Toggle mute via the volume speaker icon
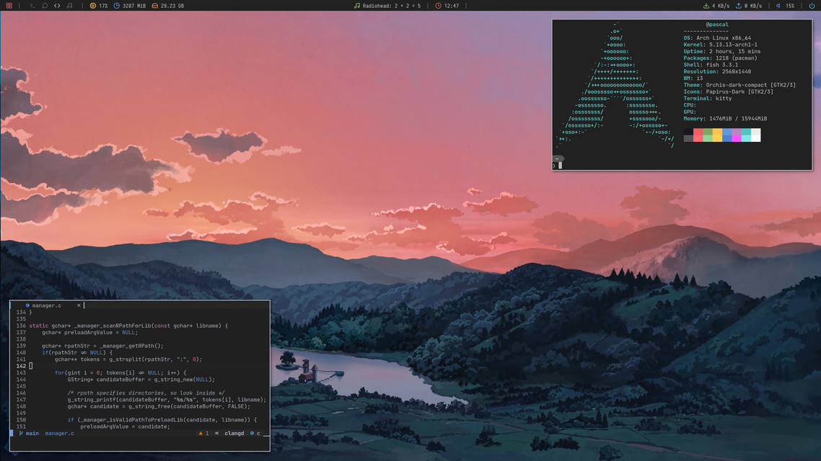This screenshot has height=461, width=821. [x=778, y=6]
